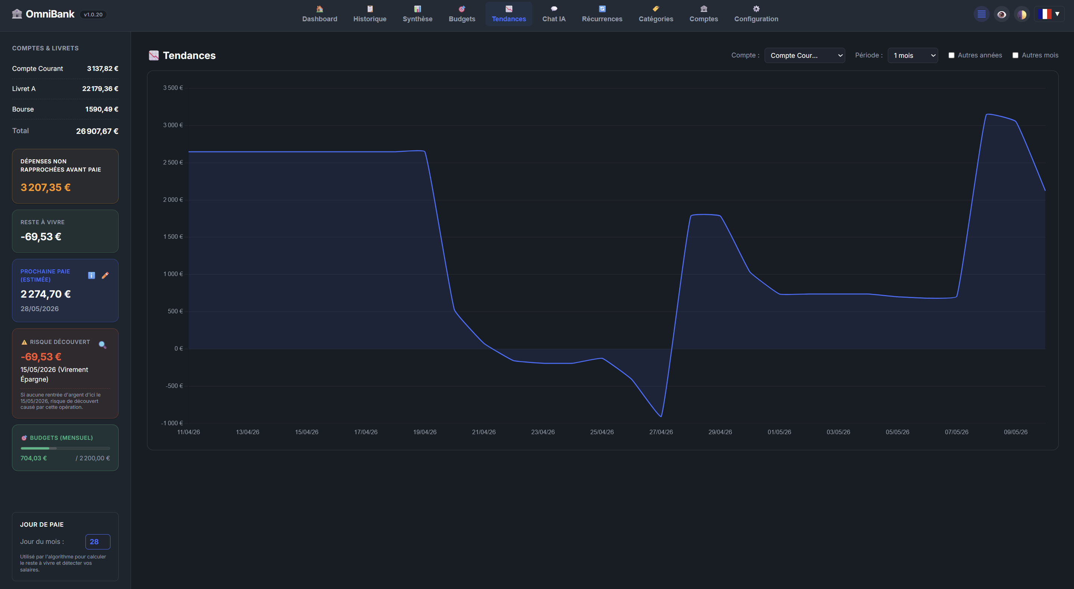Open the Chat IA tab
1074x589 pixels.
pos(554,14)
